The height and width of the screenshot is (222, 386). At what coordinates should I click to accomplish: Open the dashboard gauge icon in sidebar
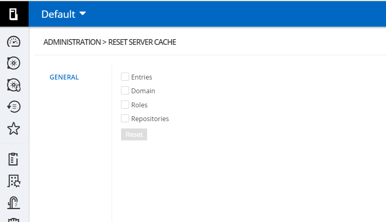coord(14,42)
